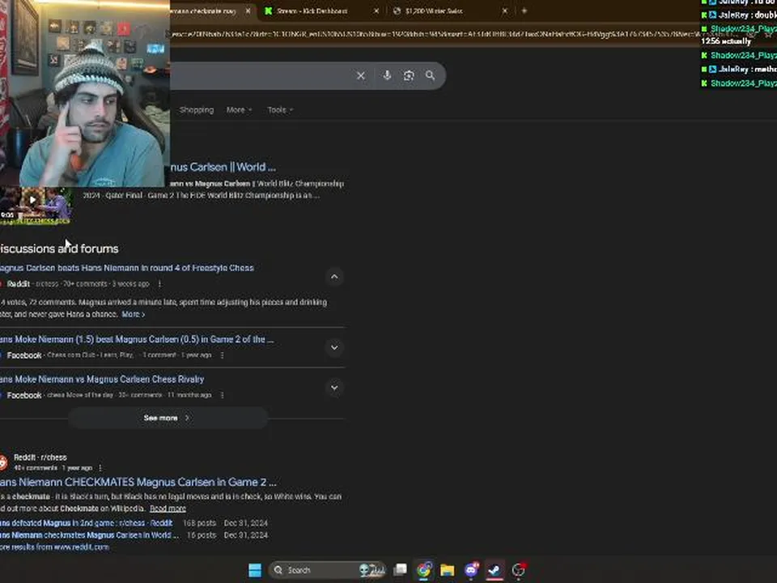The width and height of the screenshot is (777, 583).
Task: Expand the discussion snippet via More link
Action: click(x=134, y=314)
